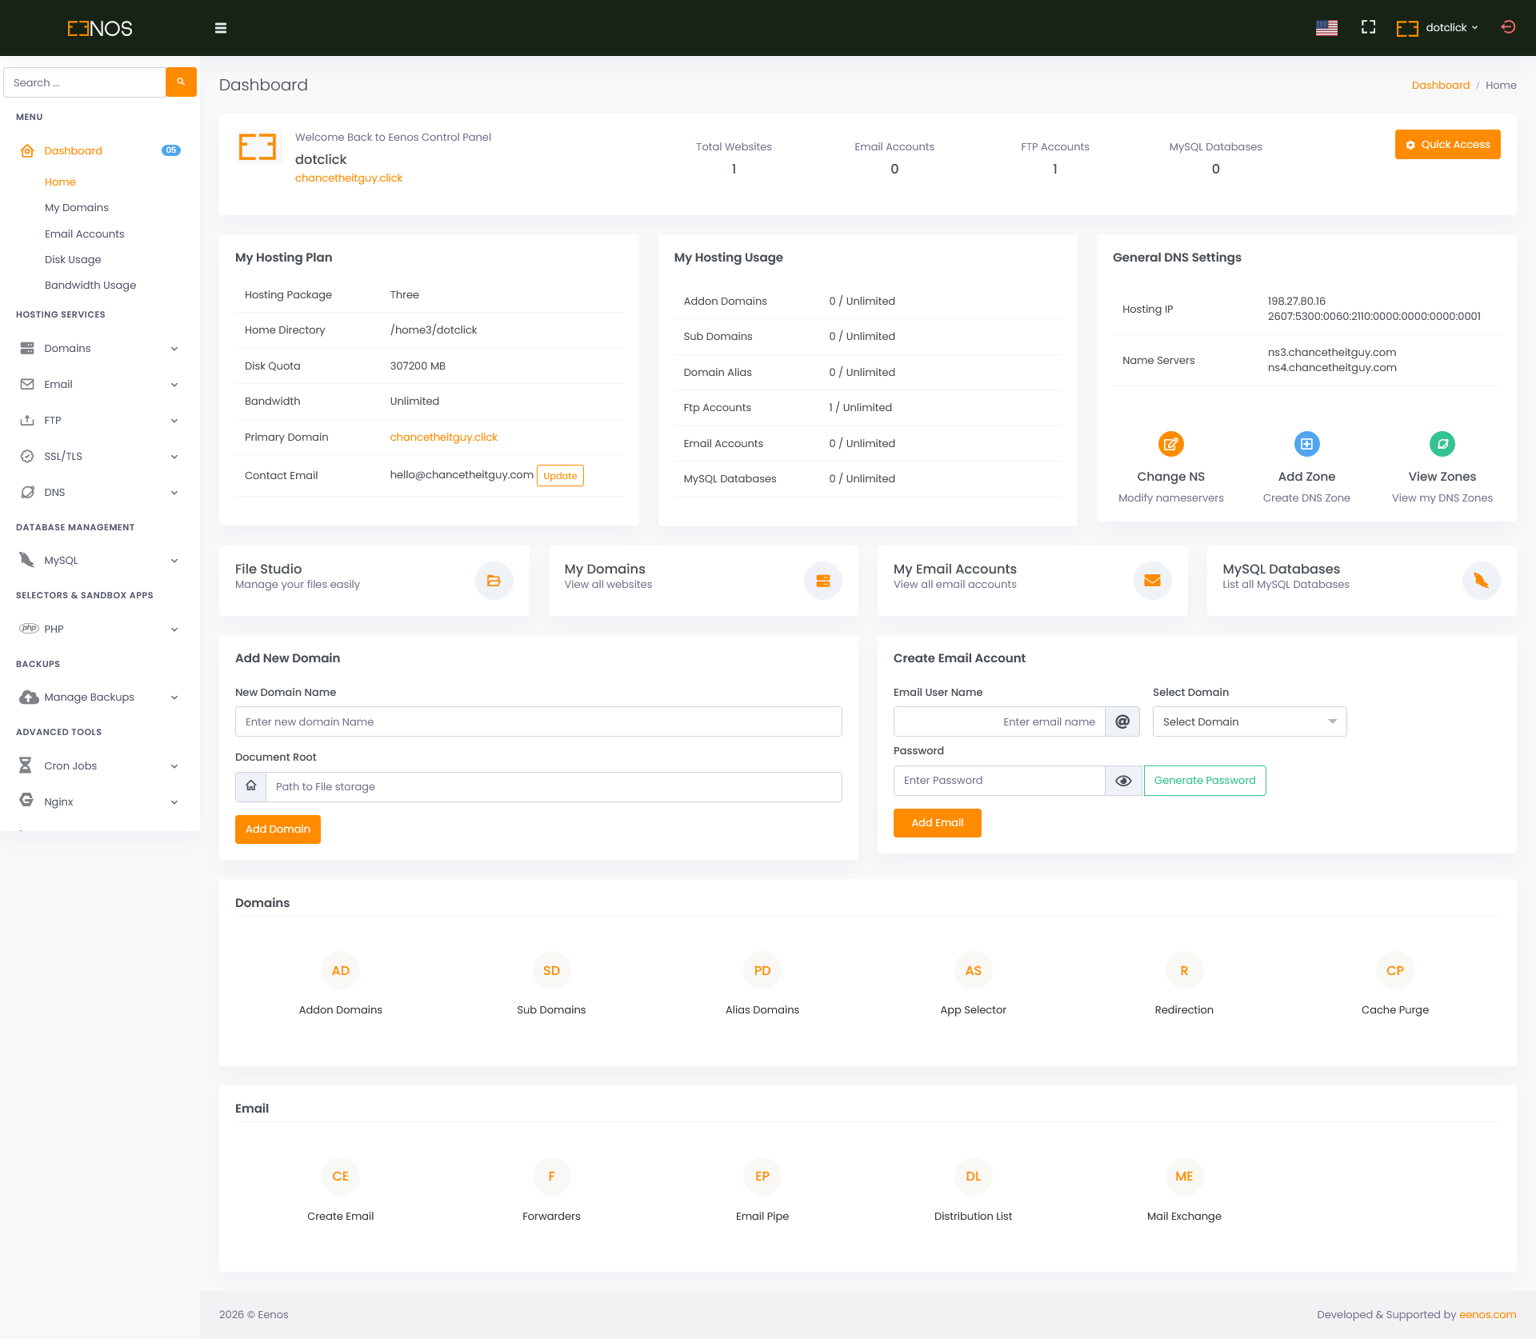
Task: Open Email Accounts in sidebar
Action: (x=85, y=234)
